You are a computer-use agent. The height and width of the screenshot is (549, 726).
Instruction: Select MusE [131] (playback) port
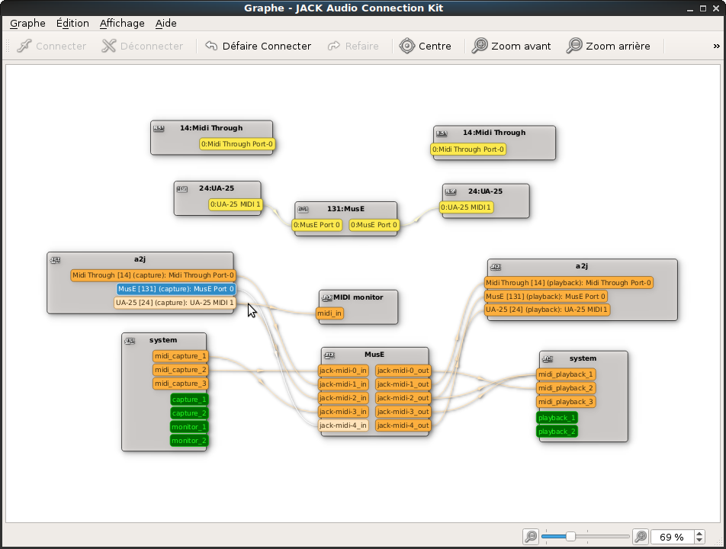[x=545, y=297]
